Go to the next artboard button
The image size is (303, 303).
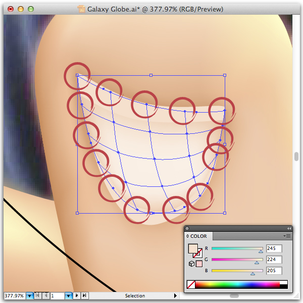pyautogui.click(x=77, y=295)
